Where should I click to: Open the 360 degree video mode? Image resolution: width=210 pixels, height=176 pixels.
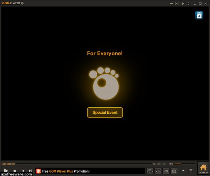pyautogui.click(x=150, y=171)
